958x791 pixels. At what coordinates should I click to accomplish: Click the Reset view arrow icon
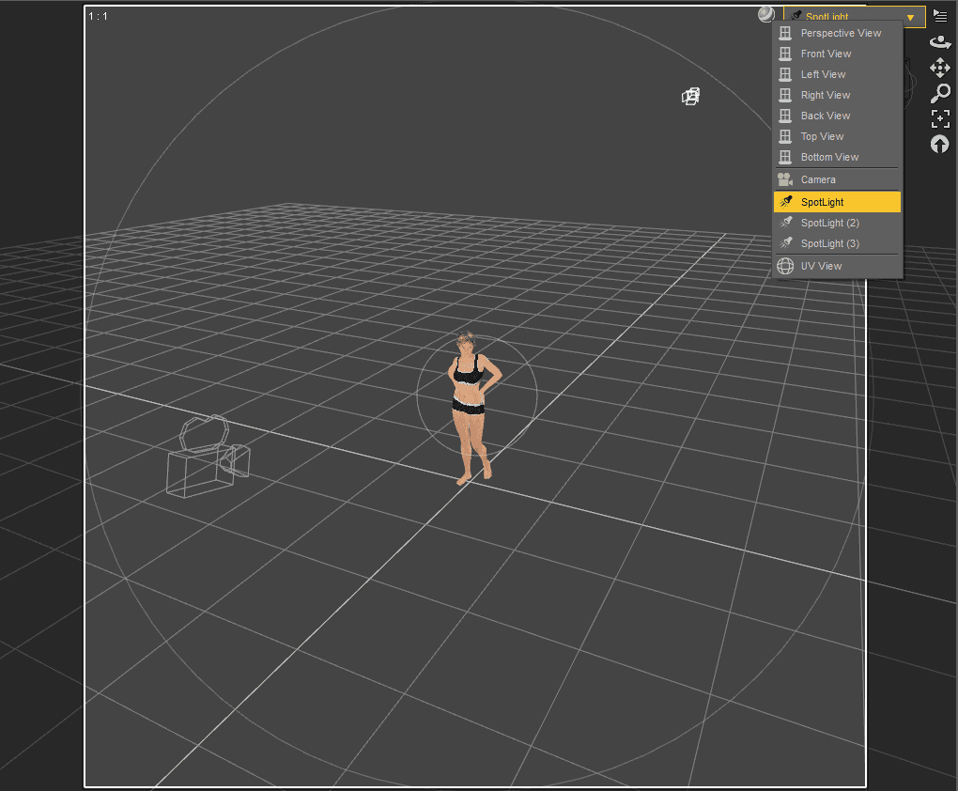pyautogui.click(x=940, y=144)
